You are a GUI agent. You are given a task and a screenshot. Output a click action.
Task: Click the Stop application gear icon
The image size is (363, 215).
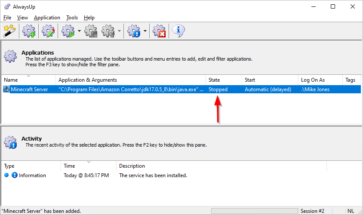click(x=91, y=31)
